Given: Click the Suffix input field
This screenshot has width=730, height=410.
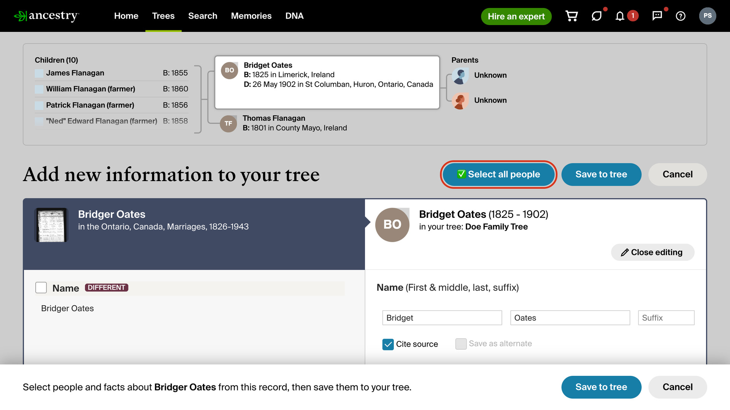Looking at the screenshot, I should [x=666, y=318].
